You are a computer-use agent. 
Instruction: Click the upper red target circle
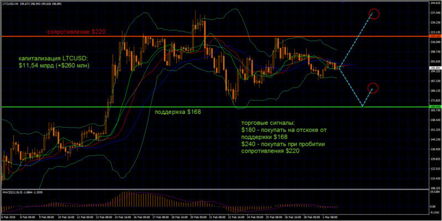pyautogui.click(x=373, y=13)
